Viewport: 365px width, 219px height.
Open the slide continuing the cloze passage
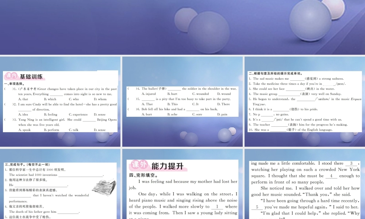(305, 184)
